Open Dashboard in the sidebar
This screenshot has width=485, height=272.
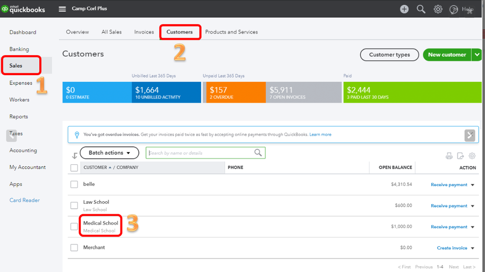click(23, 32)
